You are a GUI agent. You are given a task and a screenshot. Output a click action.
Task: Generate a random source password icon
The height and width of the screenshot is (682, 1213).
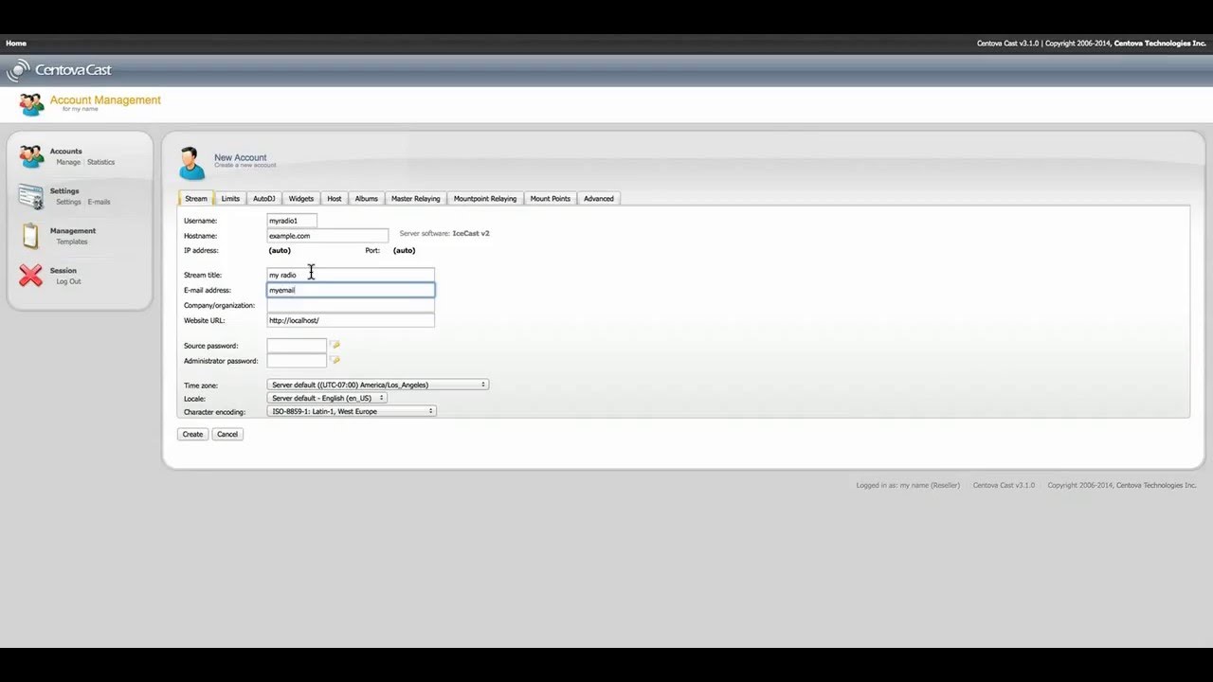(335, 345)
